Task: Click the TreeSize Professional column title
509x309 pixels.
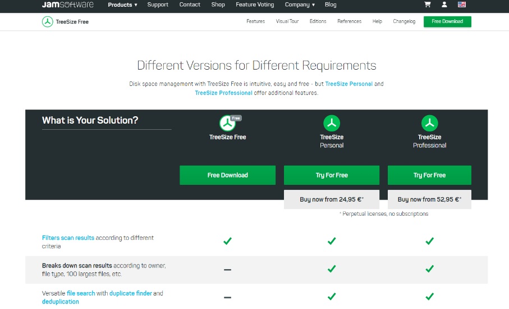Action: (429, 142)
